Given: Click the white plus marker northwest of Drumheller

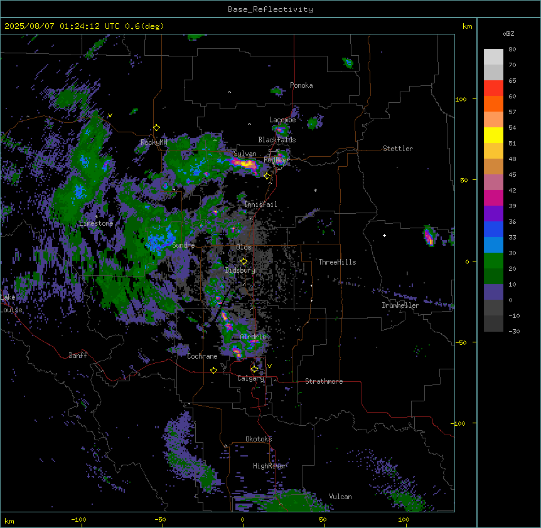Looking at the screenshot, I should tap(384, 235).
